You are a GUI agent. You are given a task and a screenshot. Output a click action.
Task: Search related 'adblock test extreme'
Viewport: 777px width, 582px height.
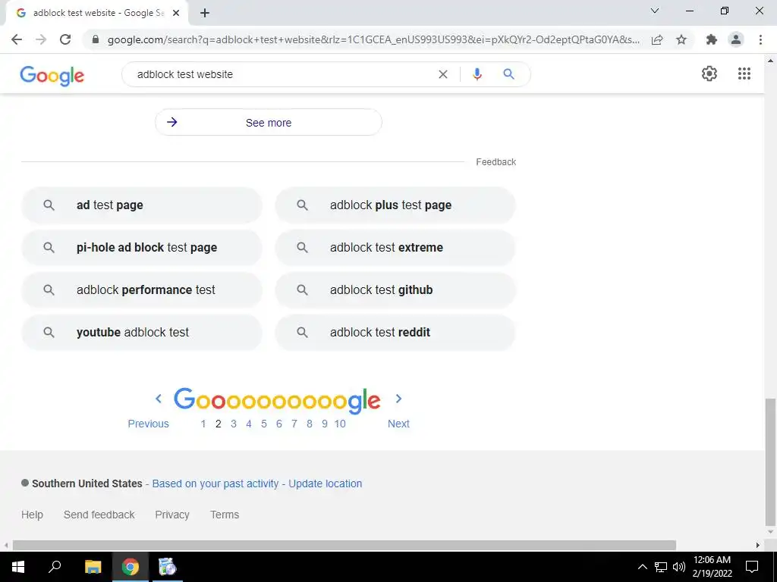point(395,248)
